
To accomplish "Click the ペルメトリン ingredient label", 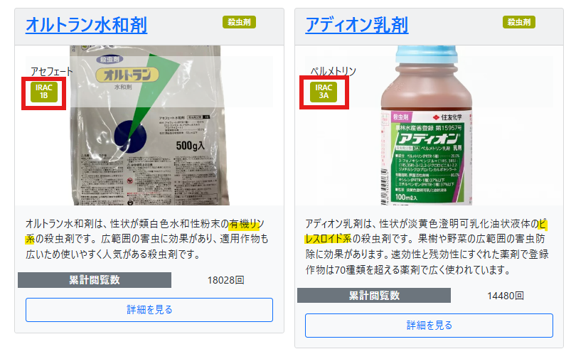I will point(333,71).
